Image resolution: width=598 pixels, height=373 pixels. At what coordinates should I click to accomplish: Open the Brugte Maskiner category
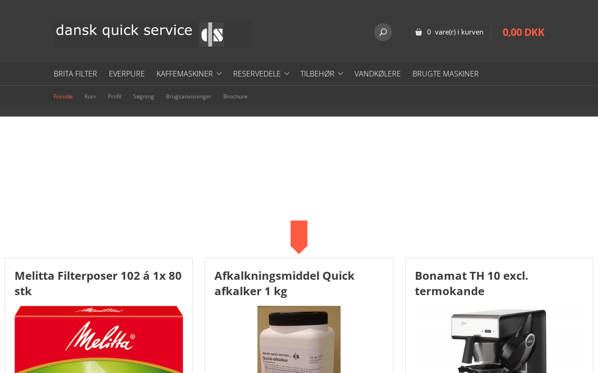pos(445,74)
